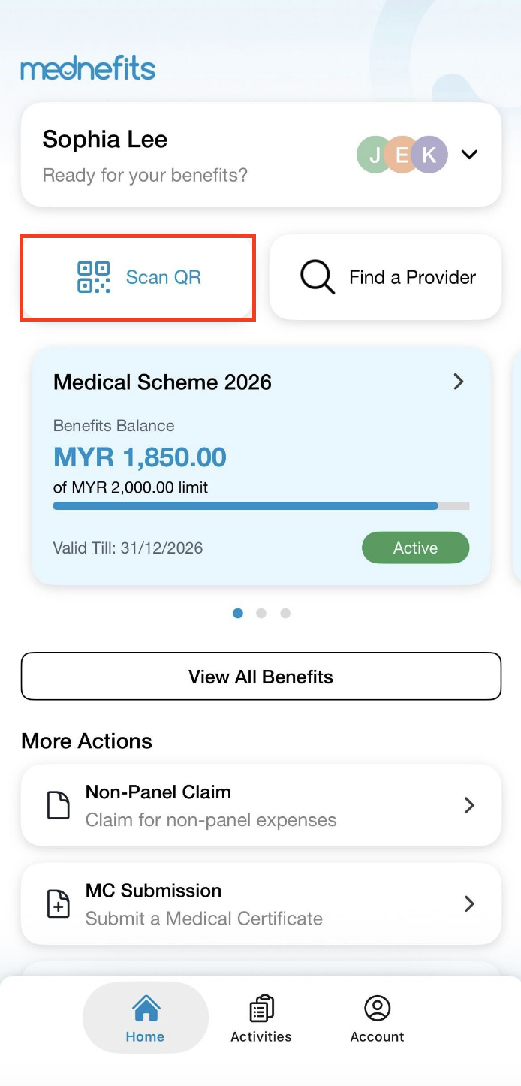Select the green J member avatar
The image size is (521, 1086).
tap(373, 155)
